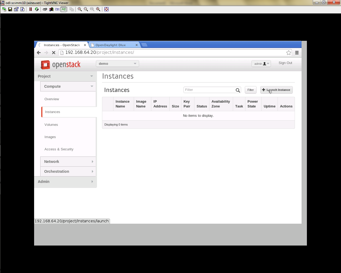Send Ctrl+Alt+Del toolbar icon
Image resolution: width=341 pixels, height=273 pixels.
click(45, 9)
